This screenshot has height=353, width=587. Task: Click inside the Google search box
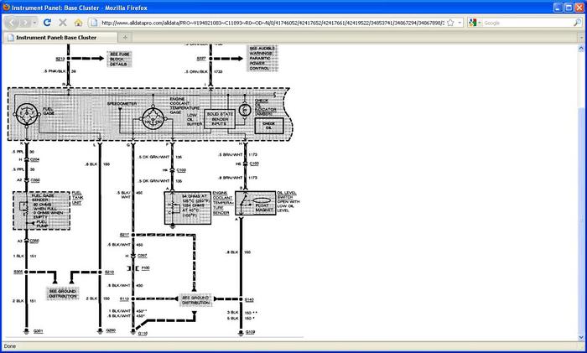[x=527, y=23]
